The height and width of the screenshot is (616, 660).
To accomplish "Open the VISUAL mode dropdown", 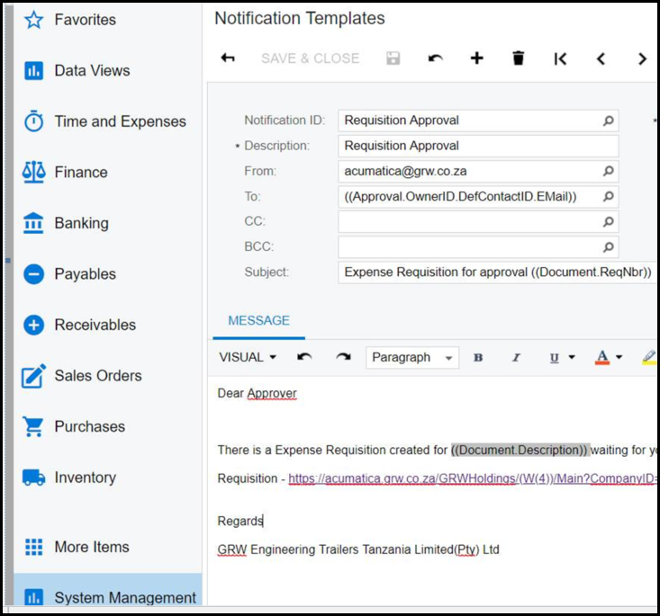I will pos(248,357).
